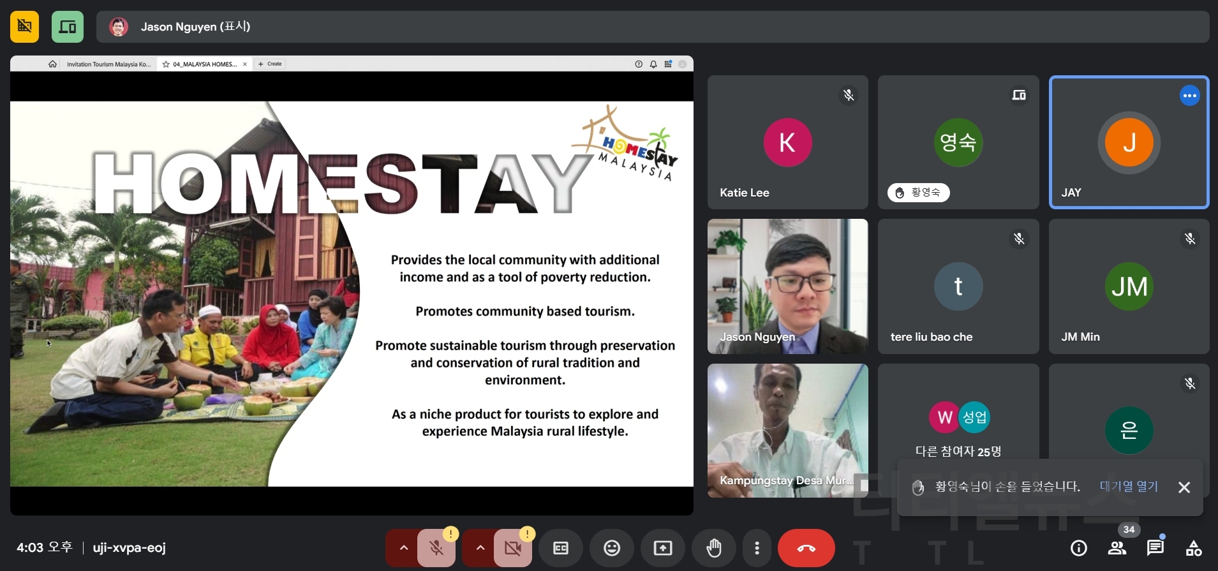This screenshot has width=1218, height=571.
Task: Click the Homestay Malaysia logo on slide
Action: pyautogui.click(x=625, y=144)
